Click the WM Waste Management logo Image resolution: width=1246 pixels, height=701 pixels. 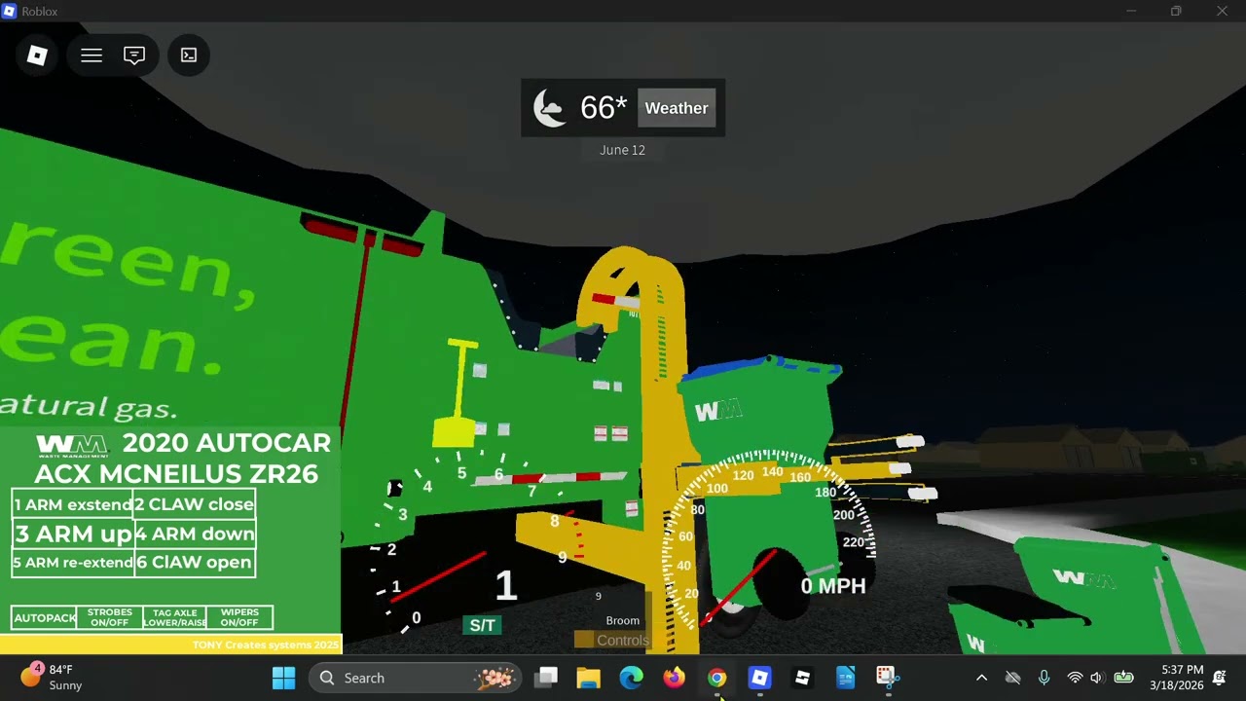tap(72, 447)
